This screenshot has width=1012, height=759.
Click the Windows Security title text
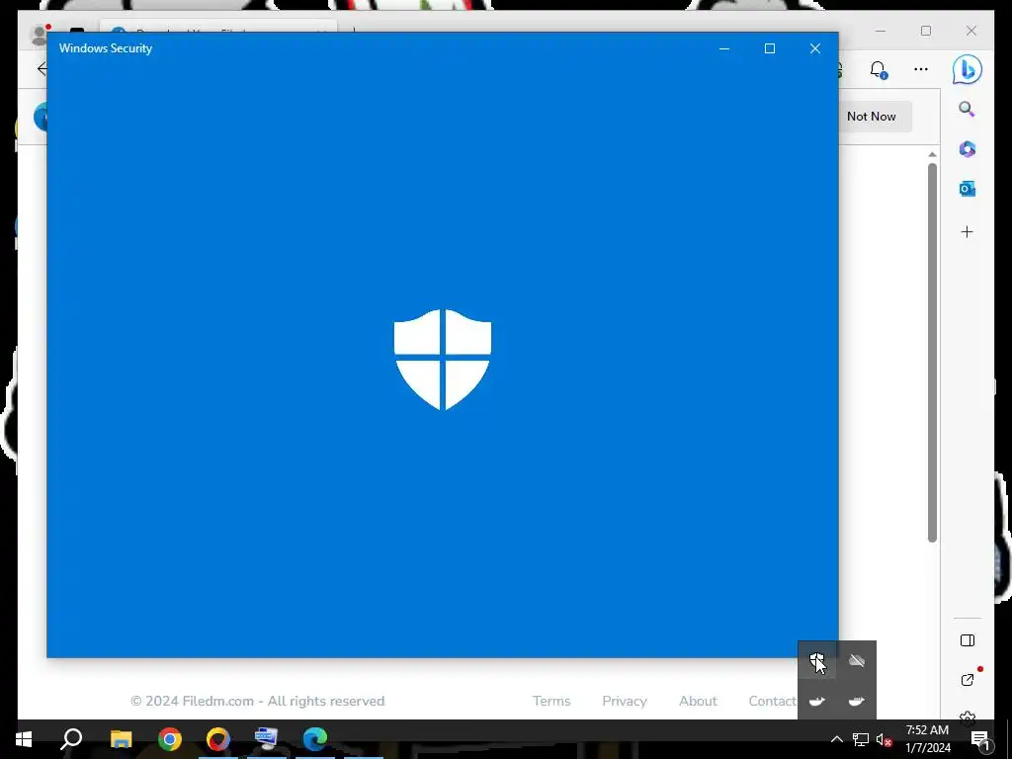[x=106, y=48]
